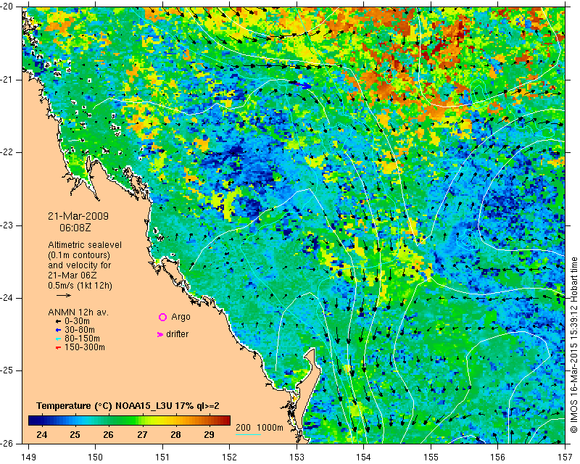Click the latitude axis label '-21'
The height and width of the screenshot is (464, 580).
(x=8, y=80)
